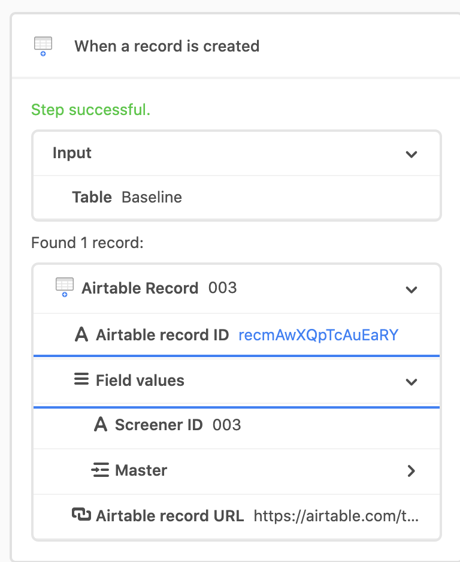
Task: Click the text icon beside Airtable record ID
Action: coord(81,335)
